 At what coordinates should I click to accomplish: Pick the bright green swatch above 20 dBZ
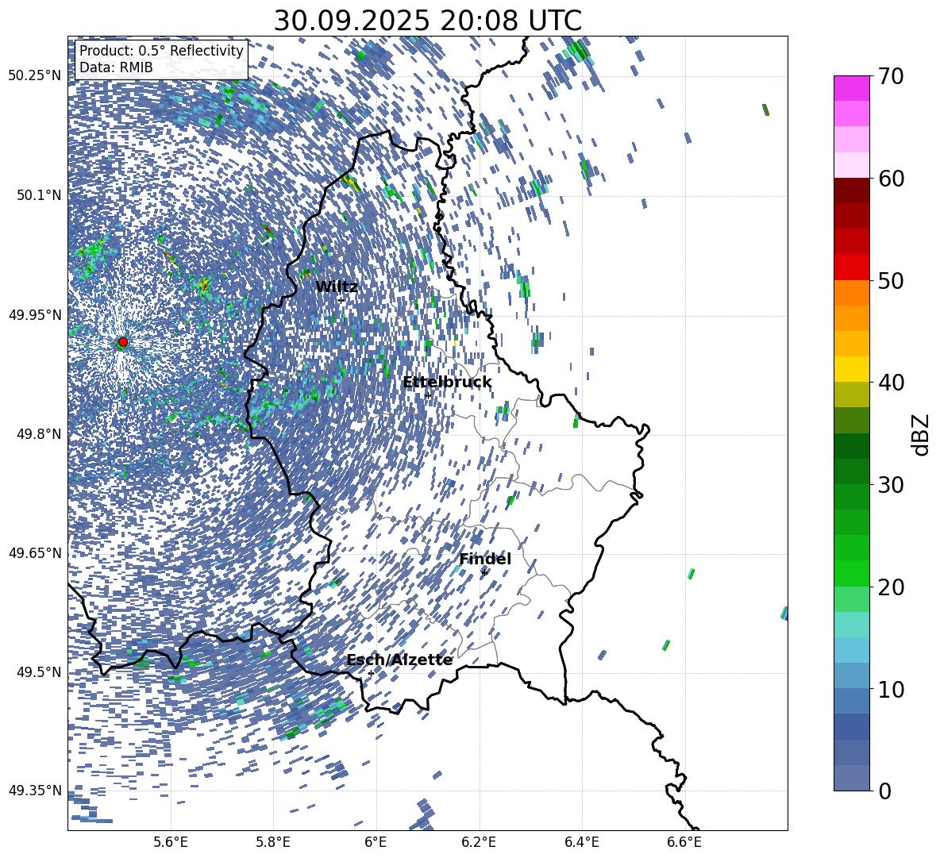851,573
